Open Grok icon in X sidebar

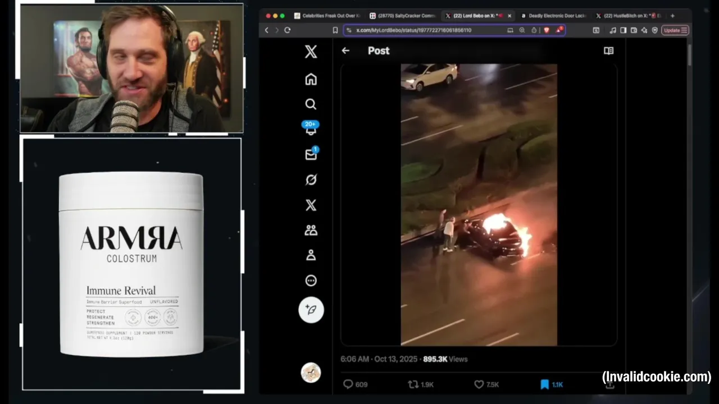point(311,180)
